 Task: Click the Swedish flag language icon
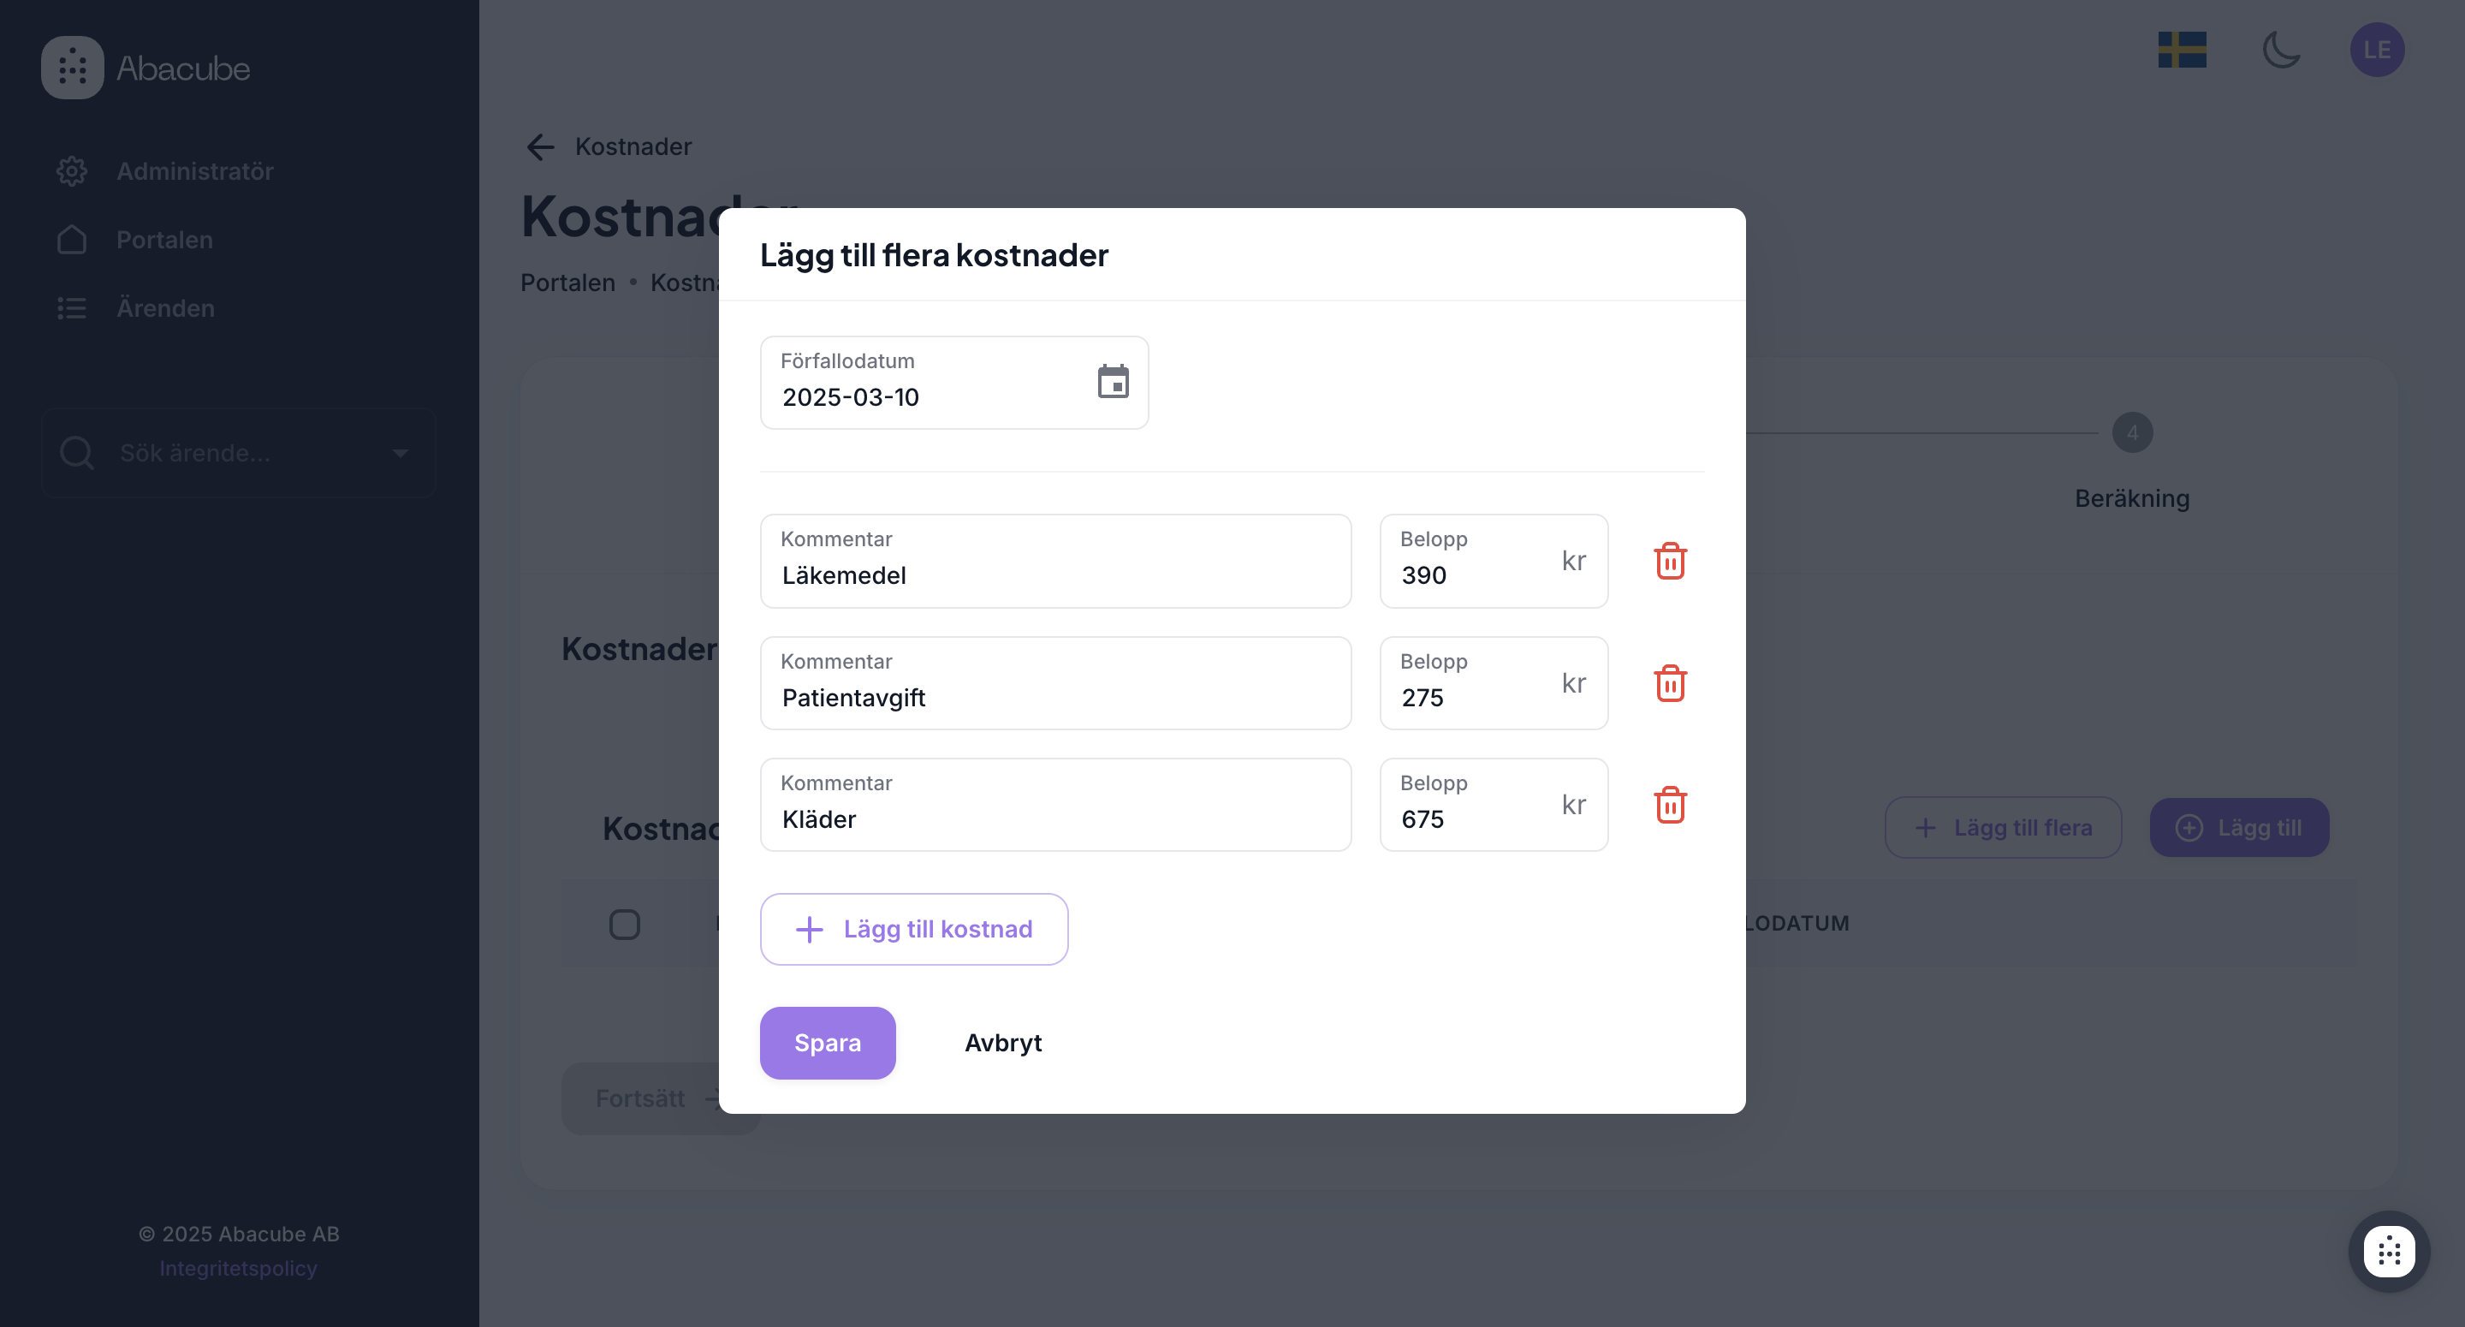[2182, 50]
